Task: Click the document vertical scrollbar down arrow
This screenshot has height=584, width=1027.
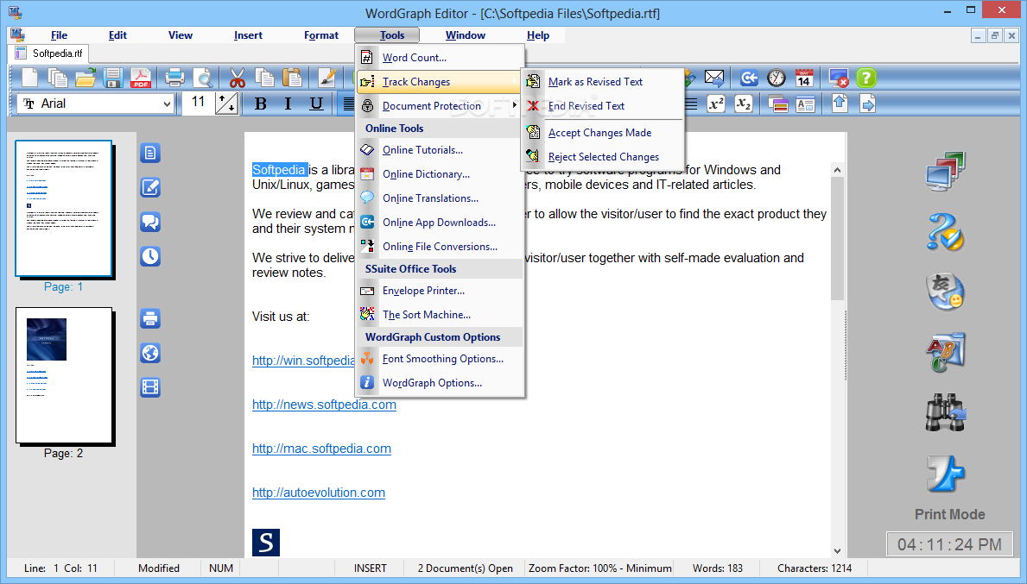Action: 837,551
